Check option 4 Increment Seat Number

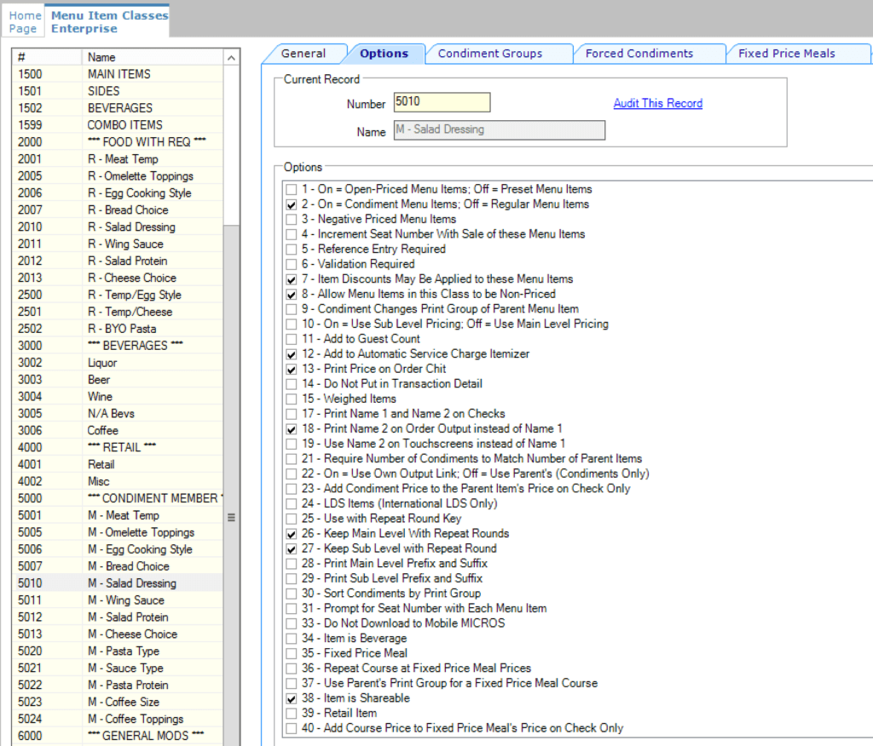coord(292,235)
